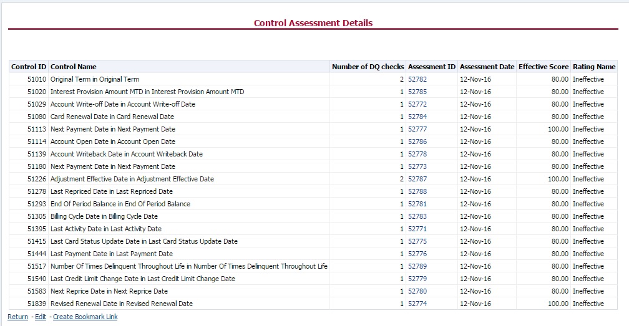The image size is (629, 326).
Task: Select Last Repriced Date control name
Action: coord(112,191)
